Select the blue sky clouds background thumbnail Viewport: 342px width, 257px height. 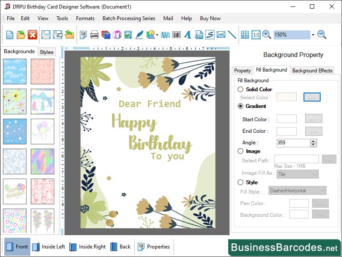pos(15,71)
